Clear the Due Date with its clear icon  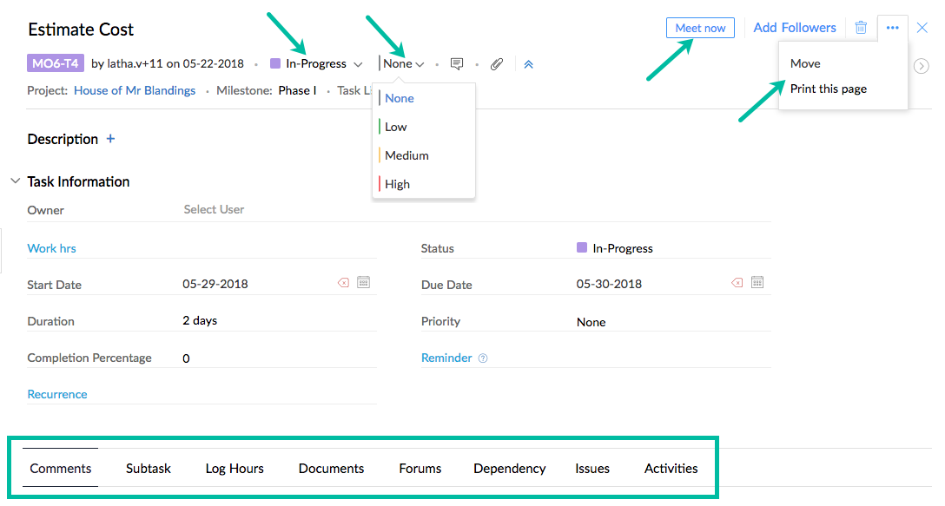(x=737, y=282)
